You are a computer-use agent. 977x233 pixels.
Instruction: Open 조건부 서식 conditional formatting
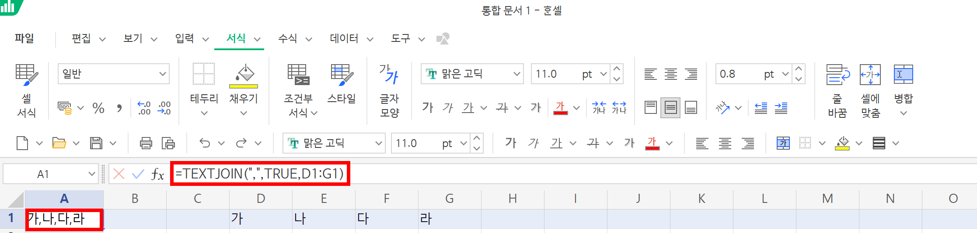click(298, 91)
